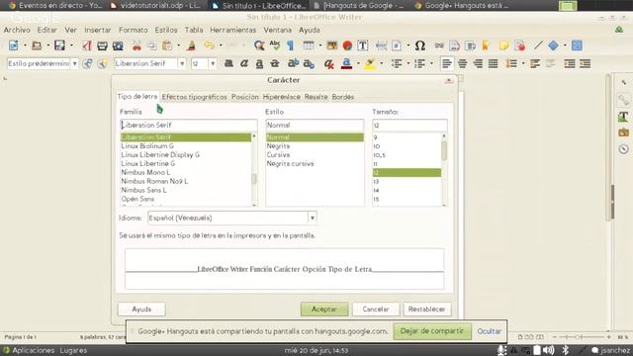Open Aplicaciones menu in system panel
The width and height of the screenshot is (633, 356).
[33, 350]
